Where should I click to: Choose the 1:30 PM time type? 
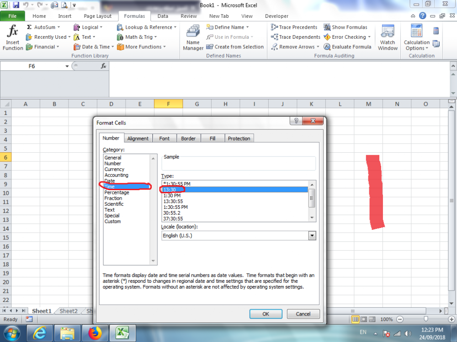[172, 196]
